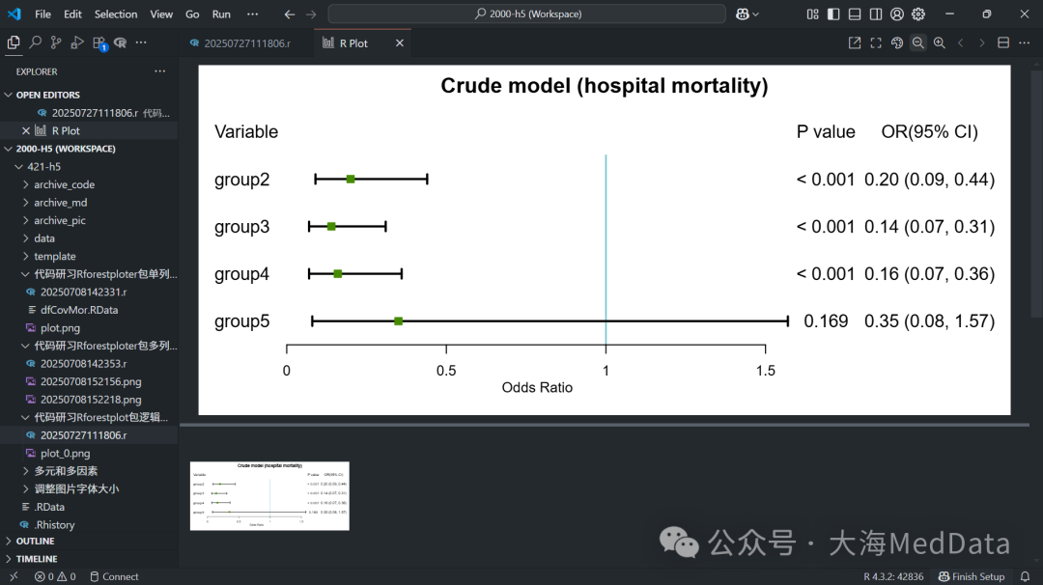This screenshot has width=1043, height=585.
Task: Toggle the primary side bar layout
Action: click(x=833, y=14)
